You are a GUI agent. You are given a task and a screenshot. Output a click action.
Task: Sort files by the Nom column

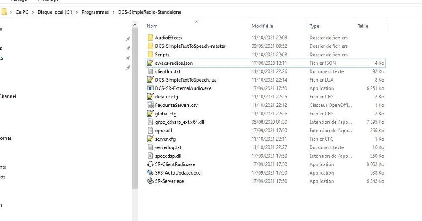pyautogui.click(x=152, y=26)
